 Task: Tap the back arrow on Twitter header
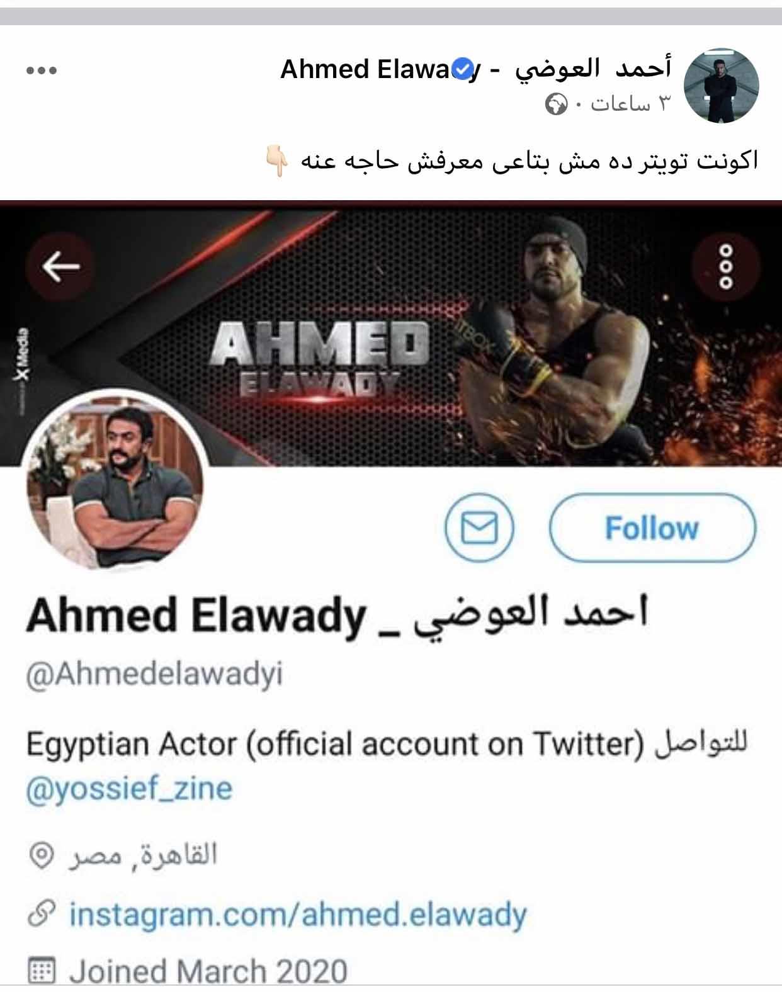coord(61,266)
